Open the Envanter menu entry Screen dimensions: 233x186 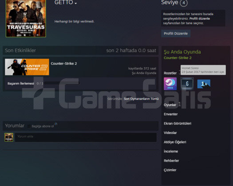(x=170, y=114)
